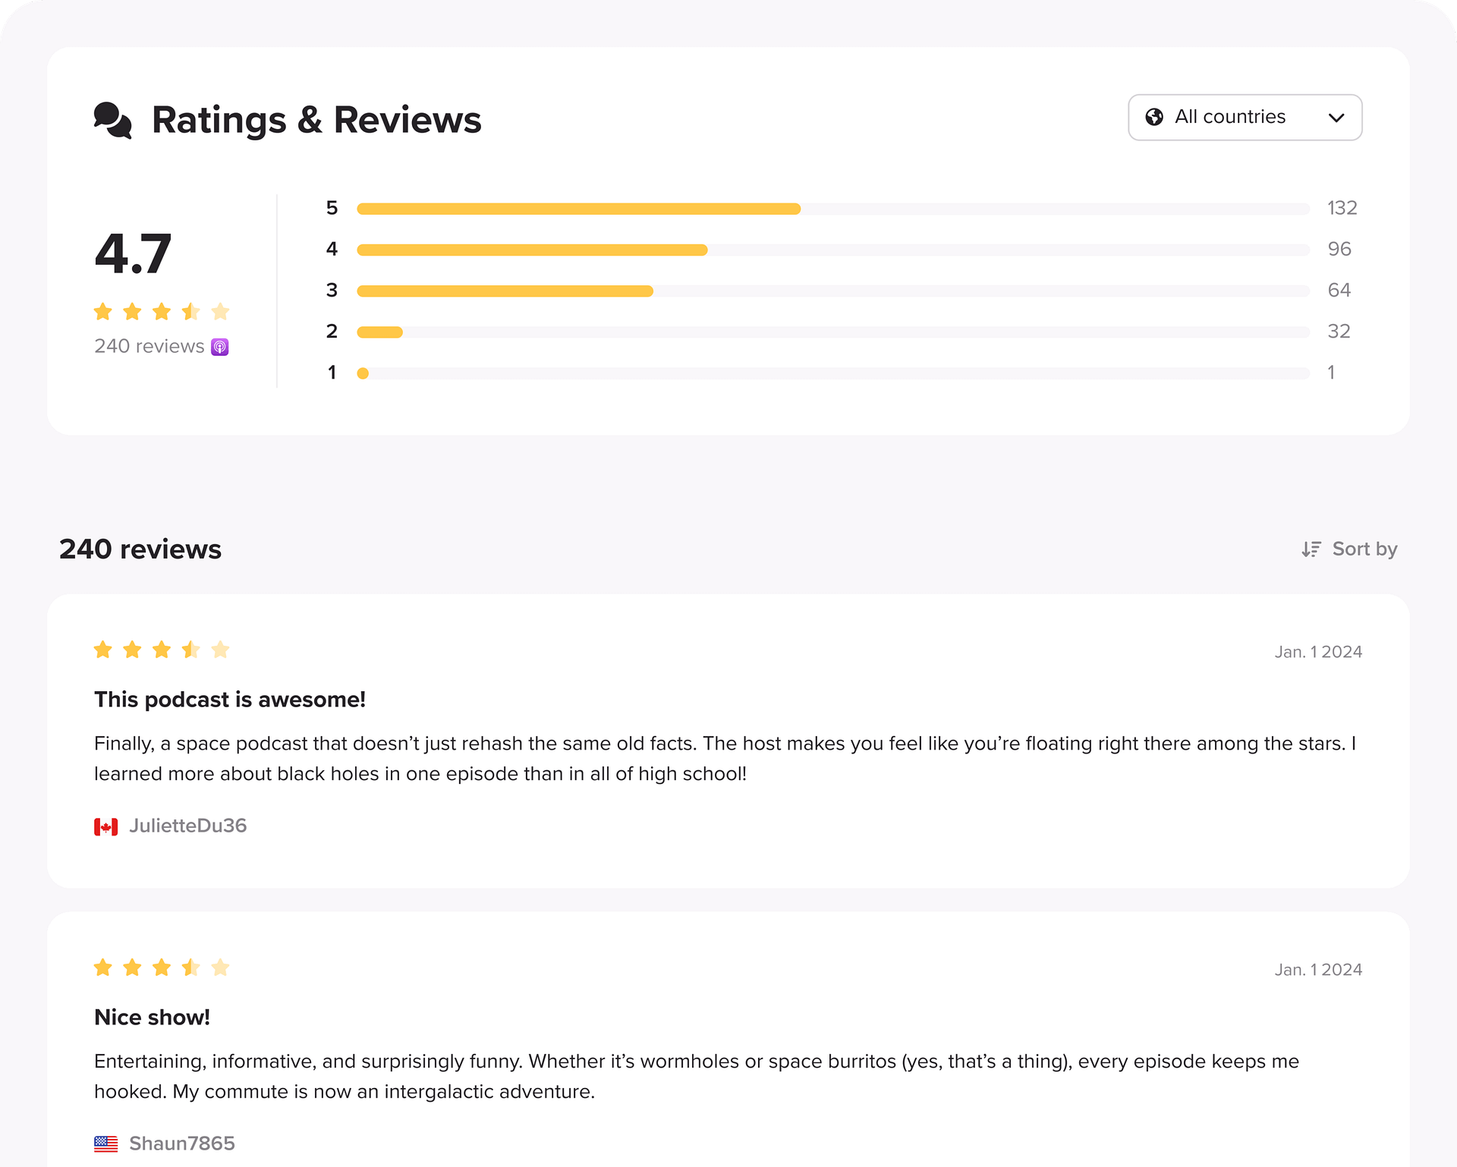Viewport: 1457px width, 1167px height.
Task: Click the chat bubbles icon beside Ratings & Reviews
Action: point(112,120)
